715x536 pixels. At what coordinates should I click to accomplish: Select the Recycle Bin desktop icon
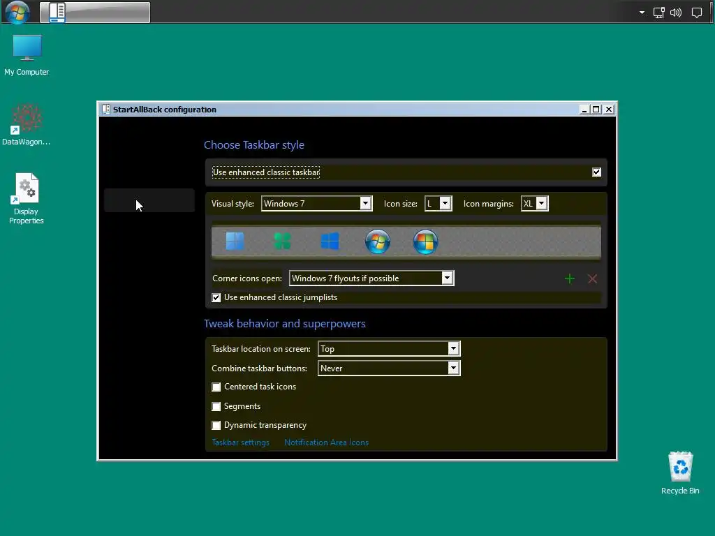click(x=680, y=472)
